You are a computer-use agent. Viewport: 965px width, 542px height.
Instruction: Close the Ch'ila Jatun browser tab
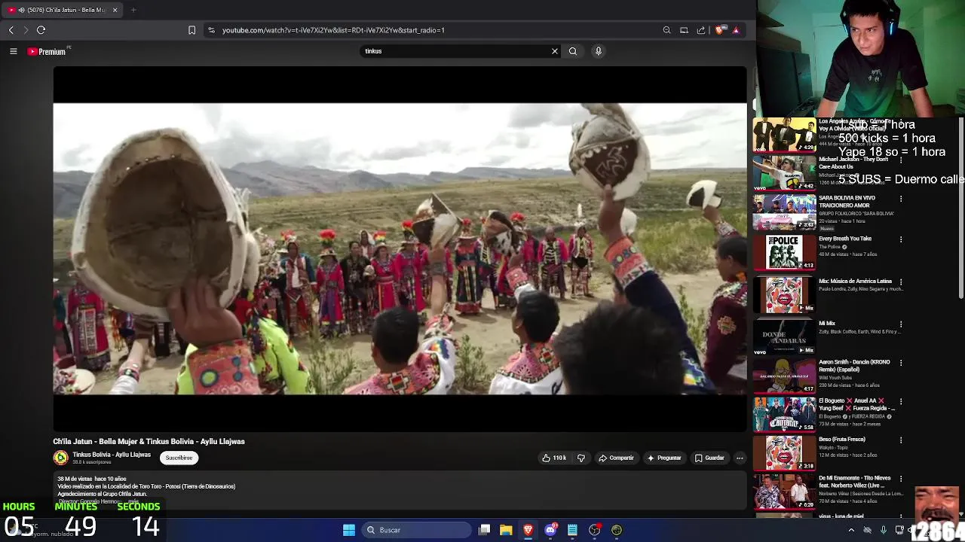click(115, 10)
